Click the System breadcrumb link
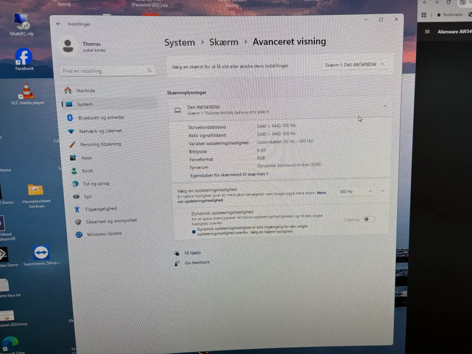 pos(180,42)
